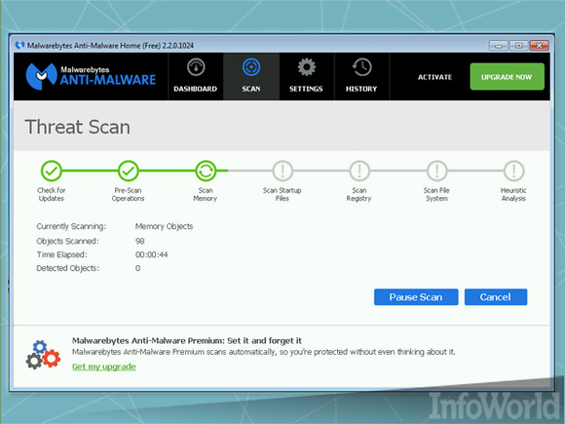Click the Check for Updates step checkmark
Screen dimensions: 565x424
52,171
